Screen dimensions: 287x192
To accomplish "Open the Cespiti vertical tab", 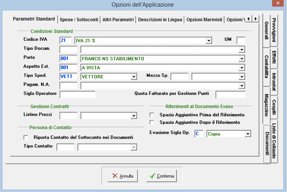I will (x=274, y=107).
